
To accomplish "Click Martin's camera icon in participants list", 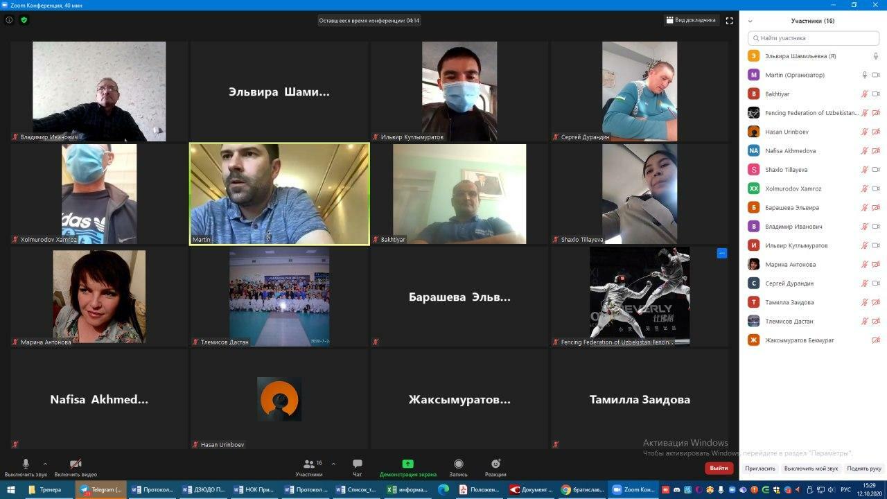I will [x=876, y=75].
